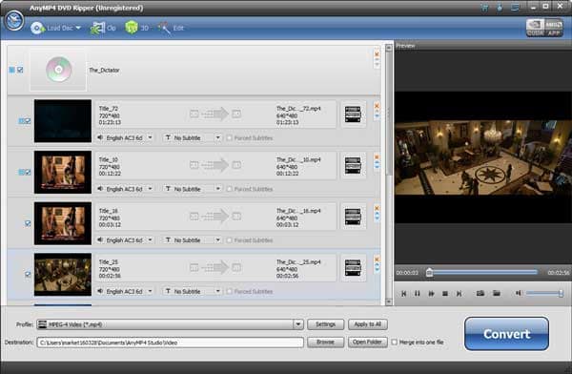Screen dimensions: 572x374
Task: Click the title list scroll down arrow
Action: pyautogui.click(x=389, y=301)
